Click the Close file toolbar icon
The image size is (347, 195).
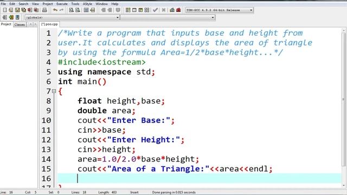(30, 10)
